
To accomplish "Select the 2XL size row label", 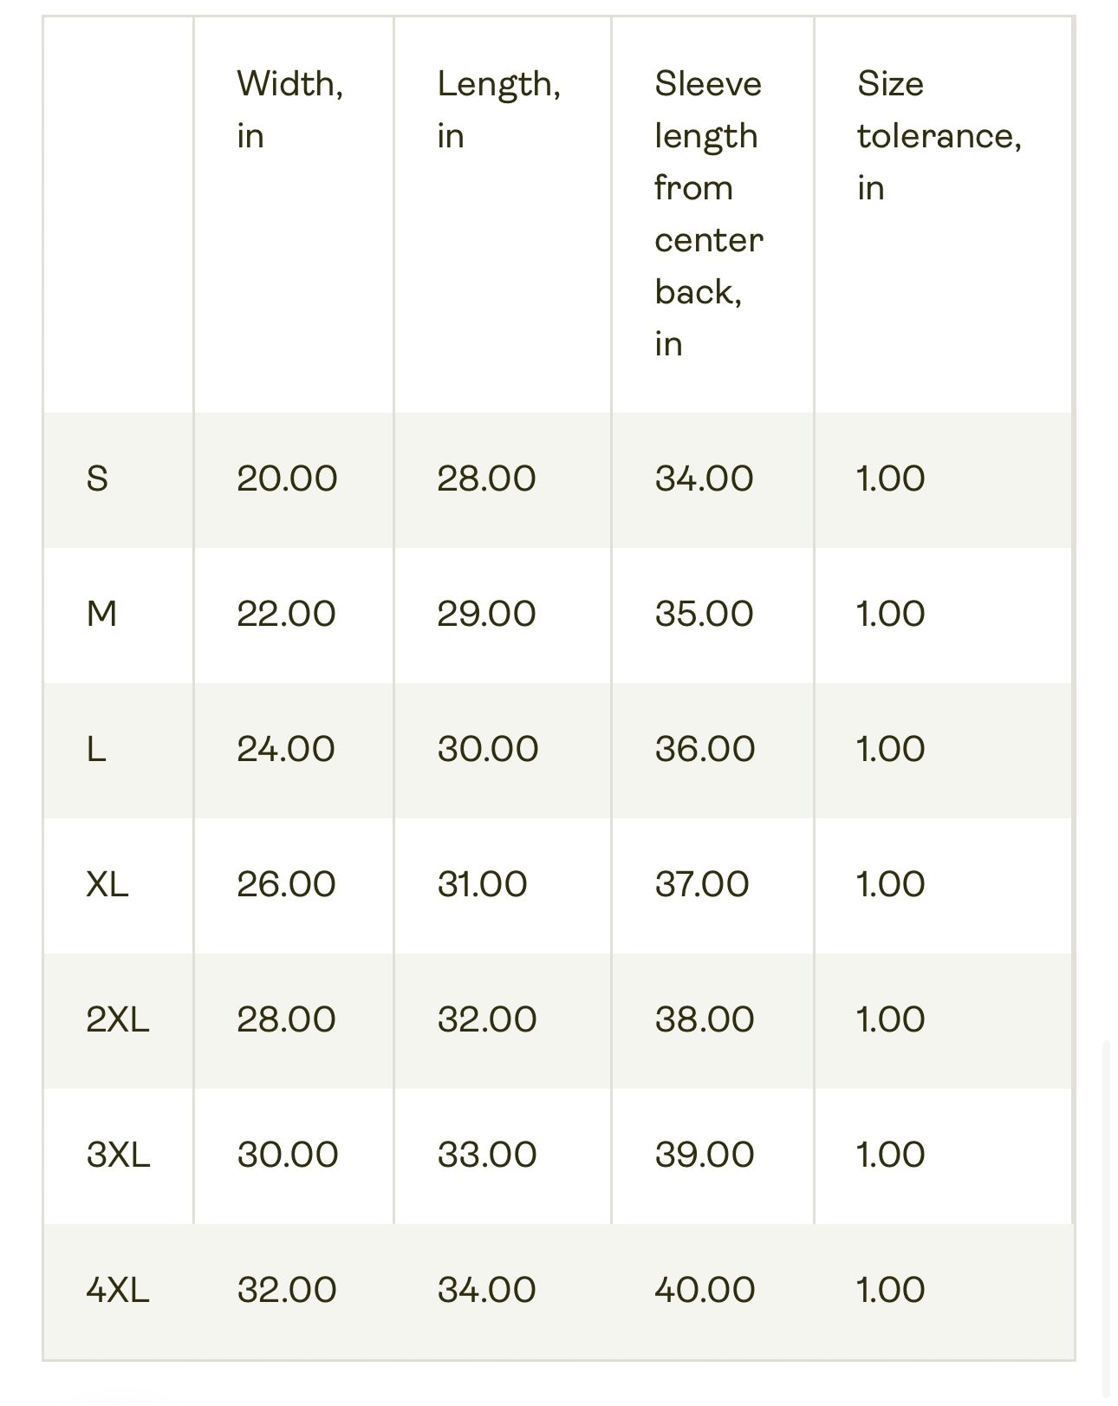I will click(118, 1019).
